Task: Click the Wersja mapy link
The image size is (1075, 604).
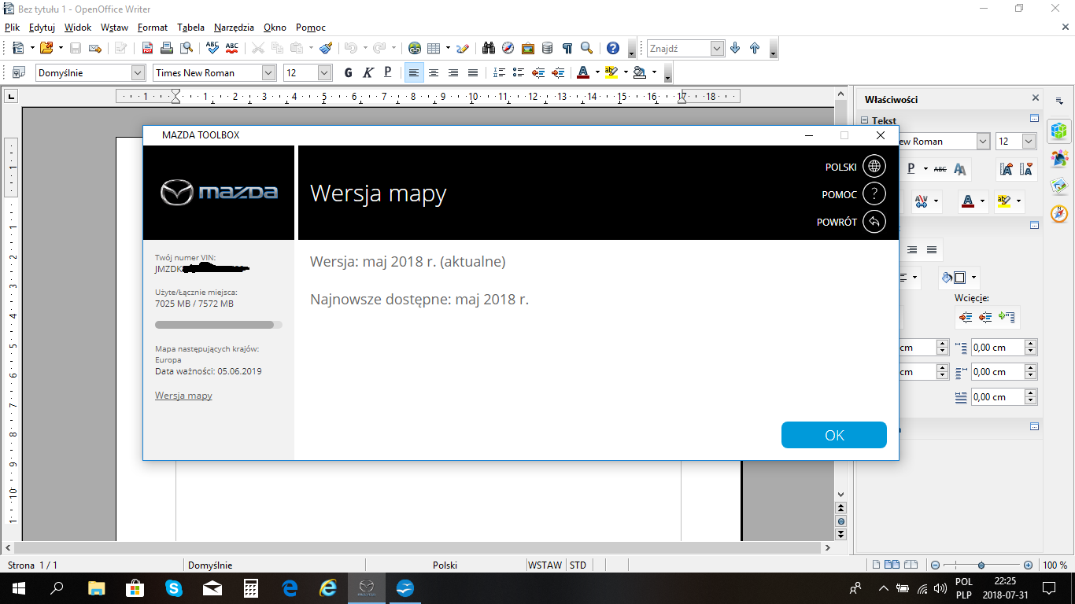Action: point(183,396)
